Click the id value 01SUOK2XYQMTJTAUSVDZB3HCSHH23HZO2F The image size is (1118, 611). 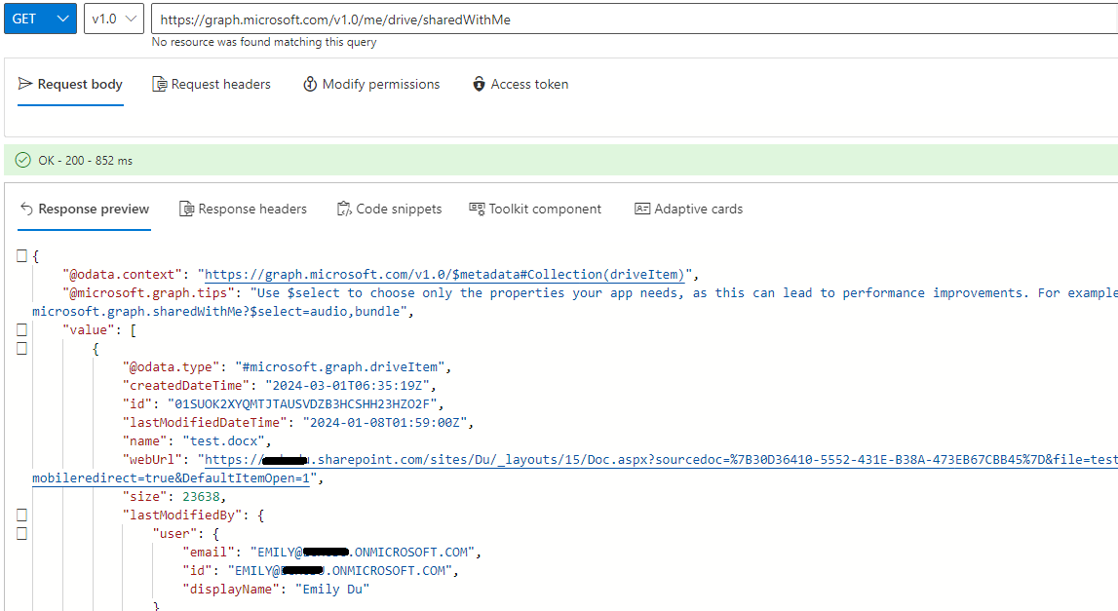[302, 404]
